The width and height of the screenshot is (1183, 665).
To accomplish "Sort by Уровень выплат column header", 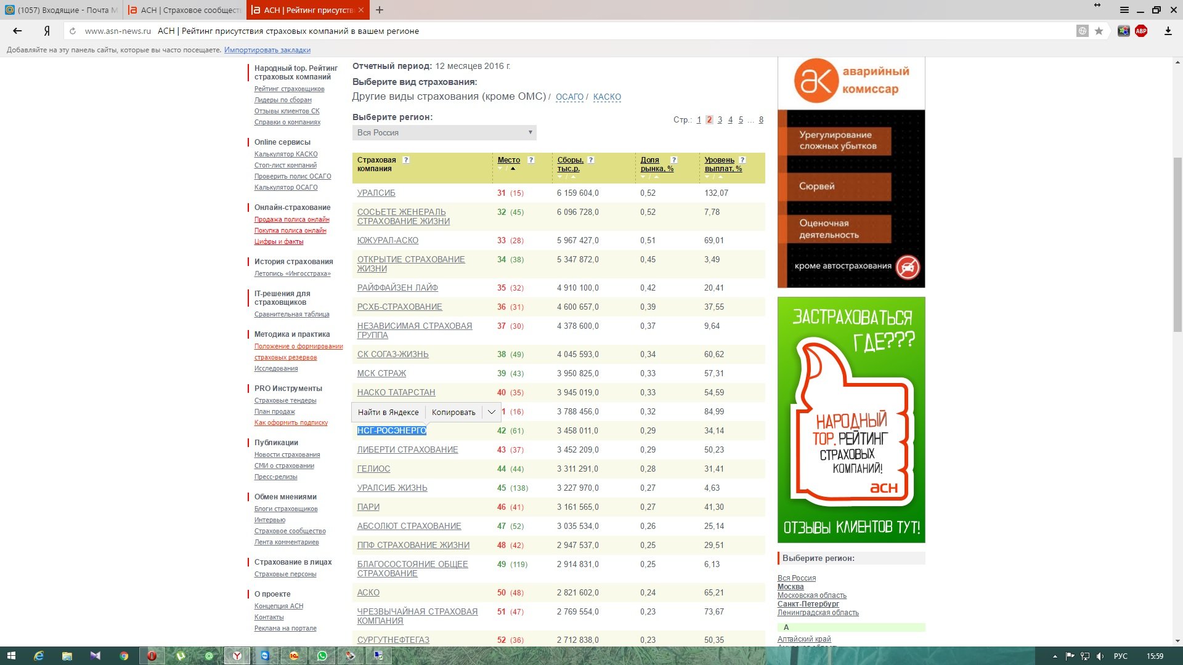I will [x=723, y=164].
